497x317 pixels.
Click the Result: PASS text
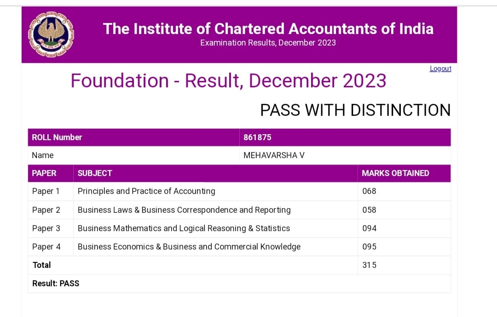pos(56,283)
